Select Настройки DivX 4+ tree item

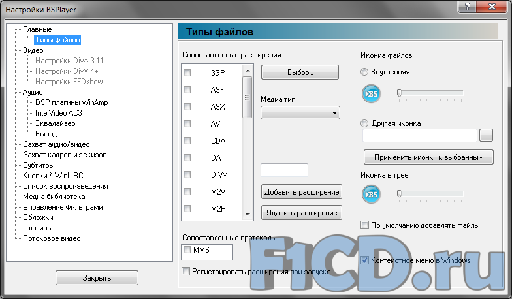[x=67, y=71]
